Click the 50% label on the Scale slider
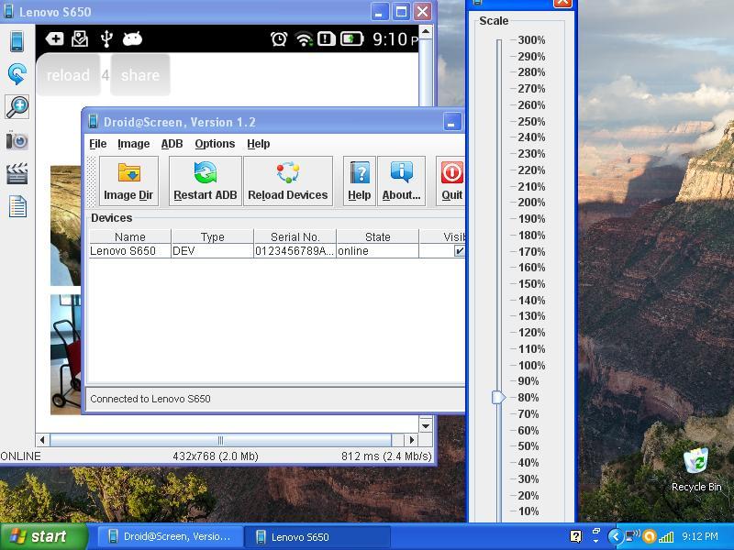Screen dimensions: 734x550 (x=528, y=446)
